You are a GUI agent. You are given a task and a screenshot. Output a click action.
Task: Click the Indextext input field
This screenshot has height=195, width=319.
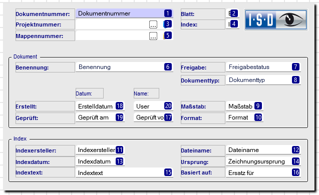pyautogui.click(x=124, y=172)
